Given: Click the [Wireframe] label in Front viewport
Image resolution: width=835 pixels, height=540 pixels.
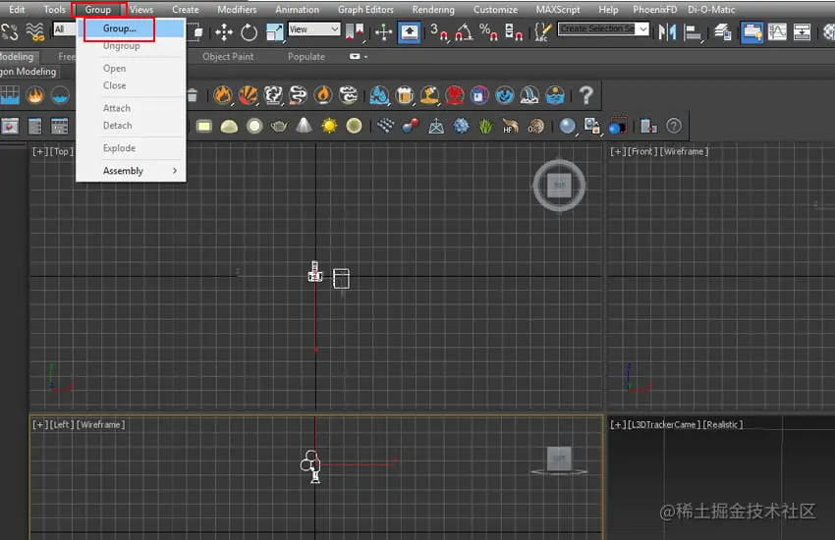Looking at the screenshot, I should pyautogui.click(x=684, y=151).
